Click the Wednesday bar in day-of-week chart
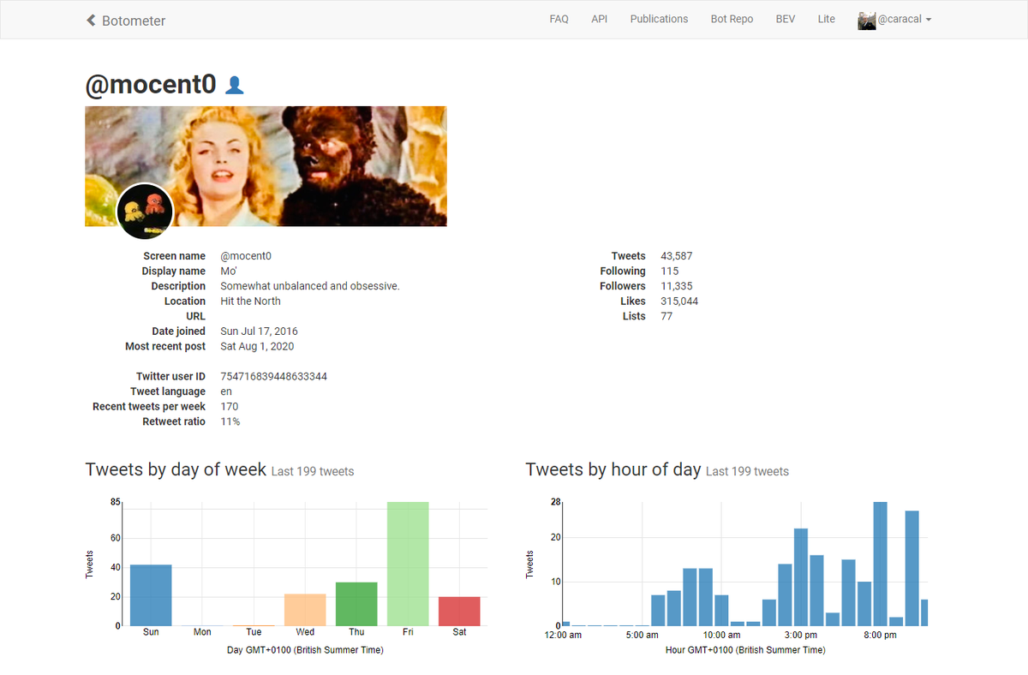The width and height of the screenshot is (1028, 675). (x=305, y=610)
